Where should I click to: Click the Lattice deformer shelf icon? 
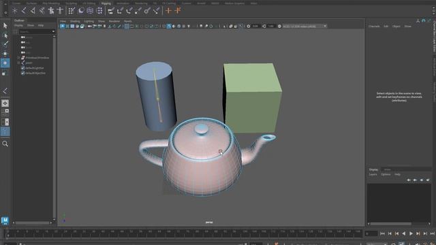point(90,11)
